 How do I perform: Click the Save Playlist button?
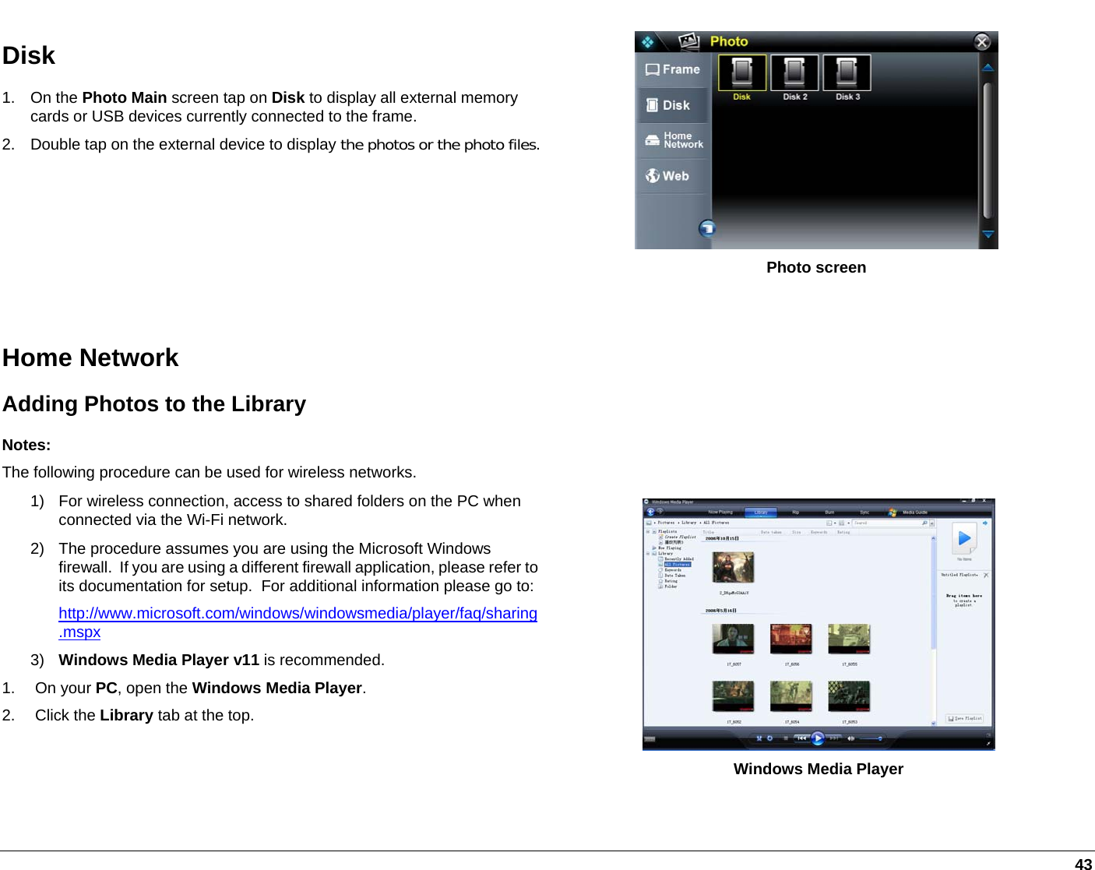(965, 718)
